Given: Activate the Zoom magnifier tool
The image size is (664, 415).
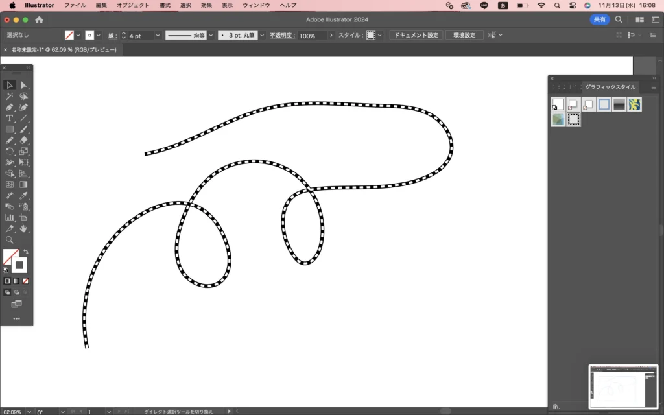Looking at the screenshot, I should pos(10,239).
